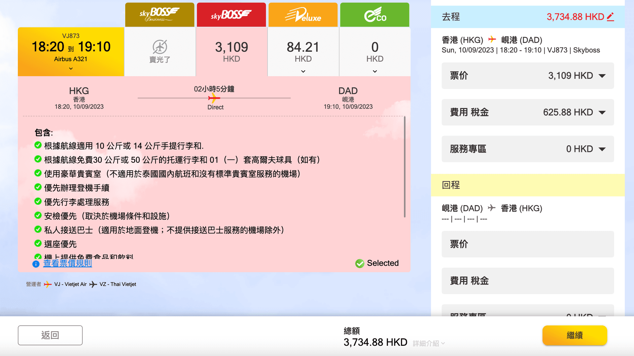Click the gray plane icon between DAD and HKG

(x=492, y=208)
